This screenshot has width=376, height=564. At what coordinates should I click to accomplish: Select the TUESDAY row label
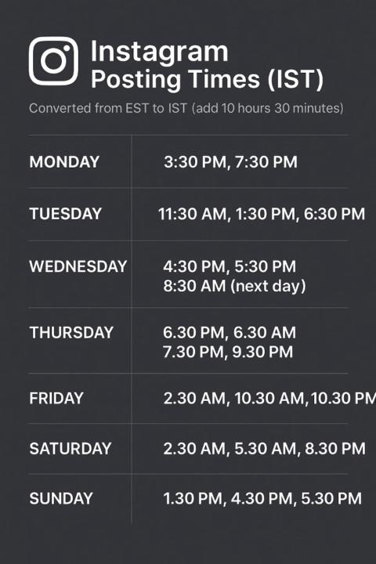(x=66, y=214)
